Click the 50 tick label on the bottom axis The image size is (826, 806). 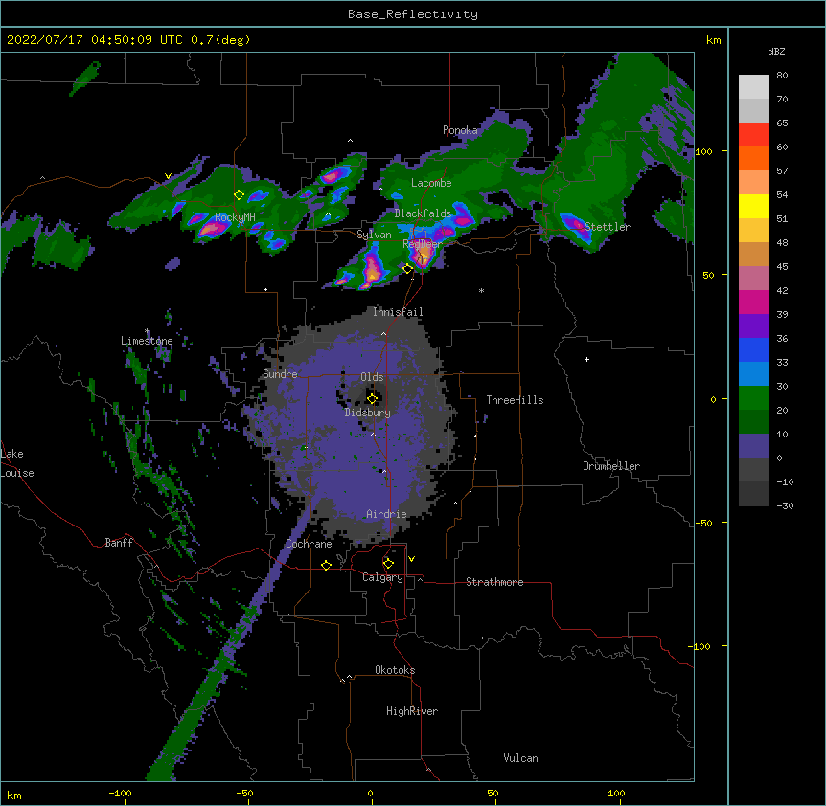pos(493,794)
